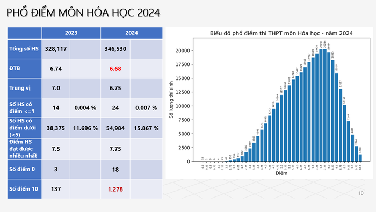This screenshot has width=376, height=212.
Task: Click the last bar at score 10.0
Action: pyautogui.click(x=360, y=158)
